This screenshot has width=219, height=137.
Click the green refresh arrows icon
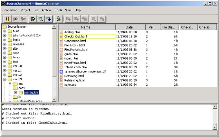(x=58, y=19)
